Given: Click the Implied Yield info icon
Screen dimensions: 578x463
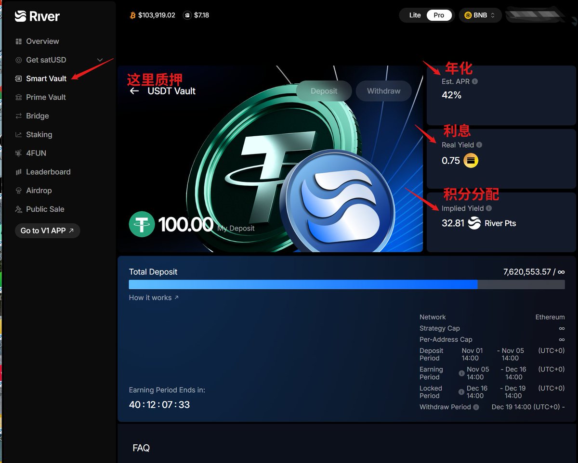Looking at the screenshot, I should click(489, 208).
